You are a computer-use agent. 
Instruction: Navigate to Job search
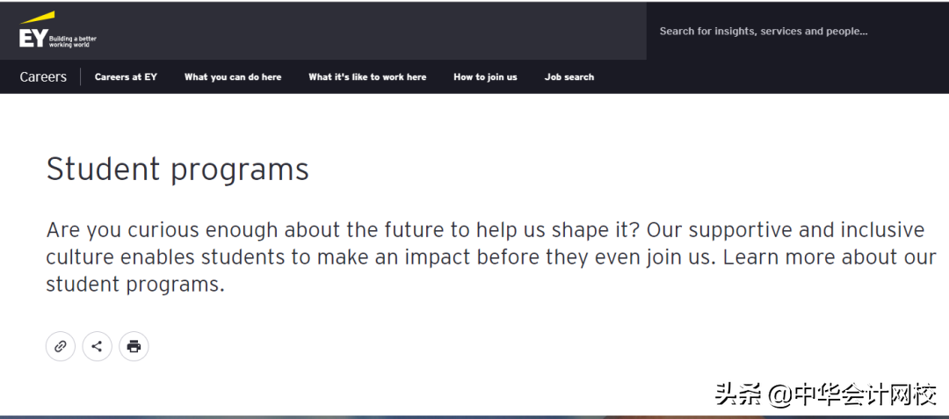click(569, 77)
